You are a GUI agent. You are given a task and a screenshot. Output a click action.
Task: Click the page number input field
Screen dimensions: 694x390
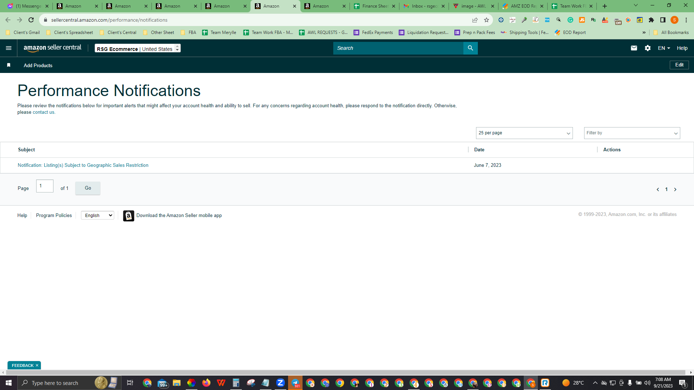45,186
